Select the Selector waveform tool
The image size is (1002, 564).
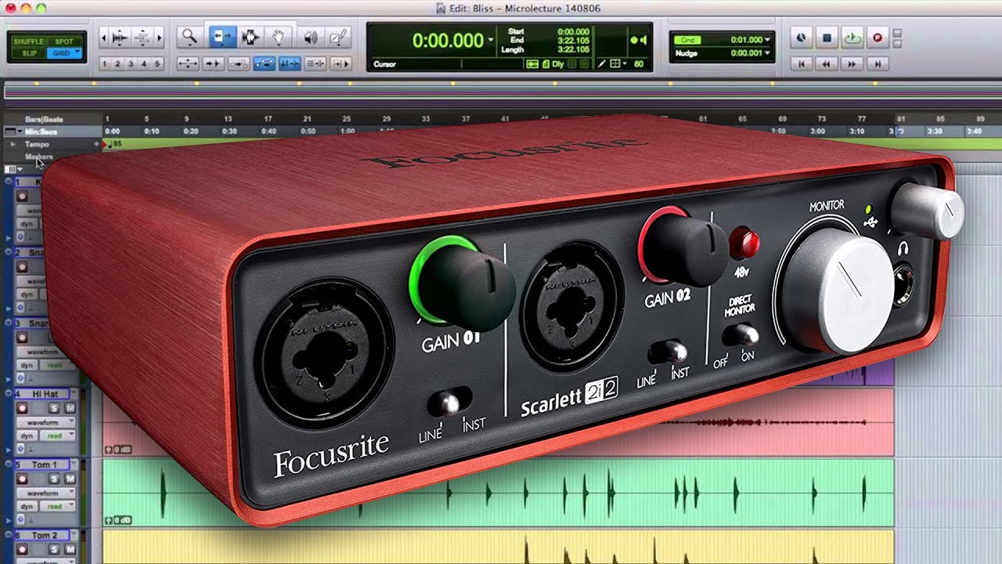click(250, 36)
